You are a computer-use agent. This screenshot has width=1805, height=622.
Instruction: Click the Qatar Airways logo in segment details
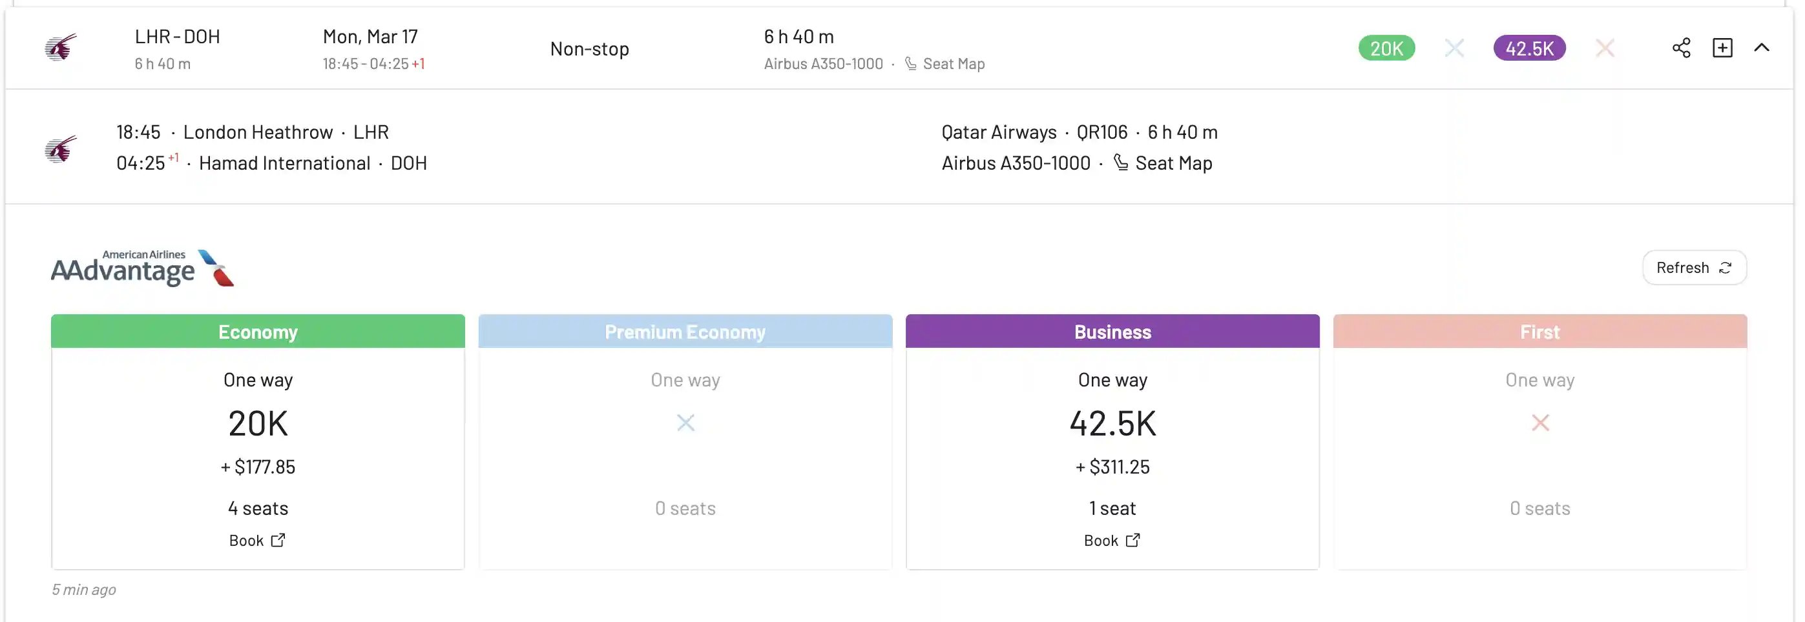(x=61, y=148)
